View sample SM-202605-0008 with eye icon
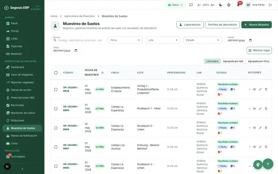The width and height of the screenshot is (278, 174). point(254,128)
